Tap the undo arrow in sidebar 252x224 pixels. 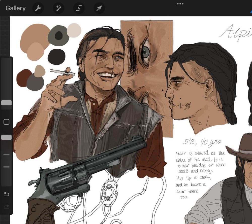point(7,194)
